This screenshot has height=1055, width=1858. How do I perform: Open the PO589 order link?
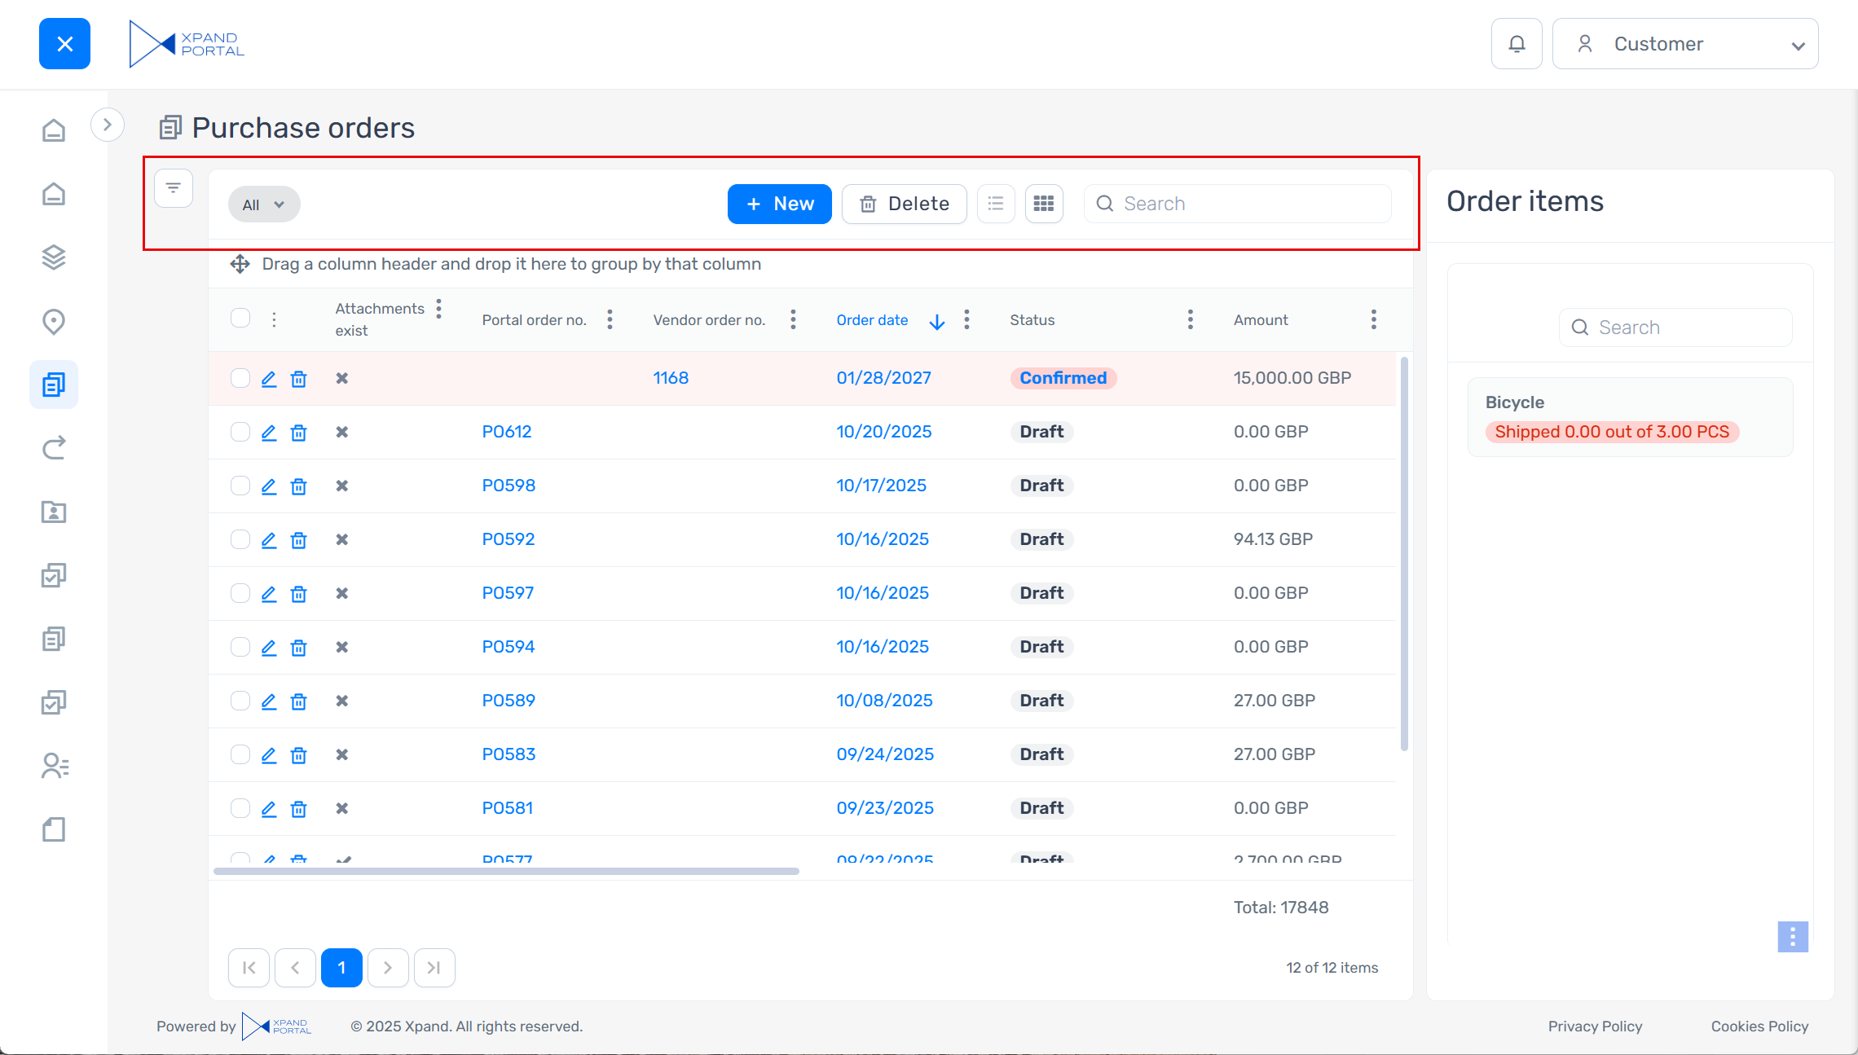508,701
